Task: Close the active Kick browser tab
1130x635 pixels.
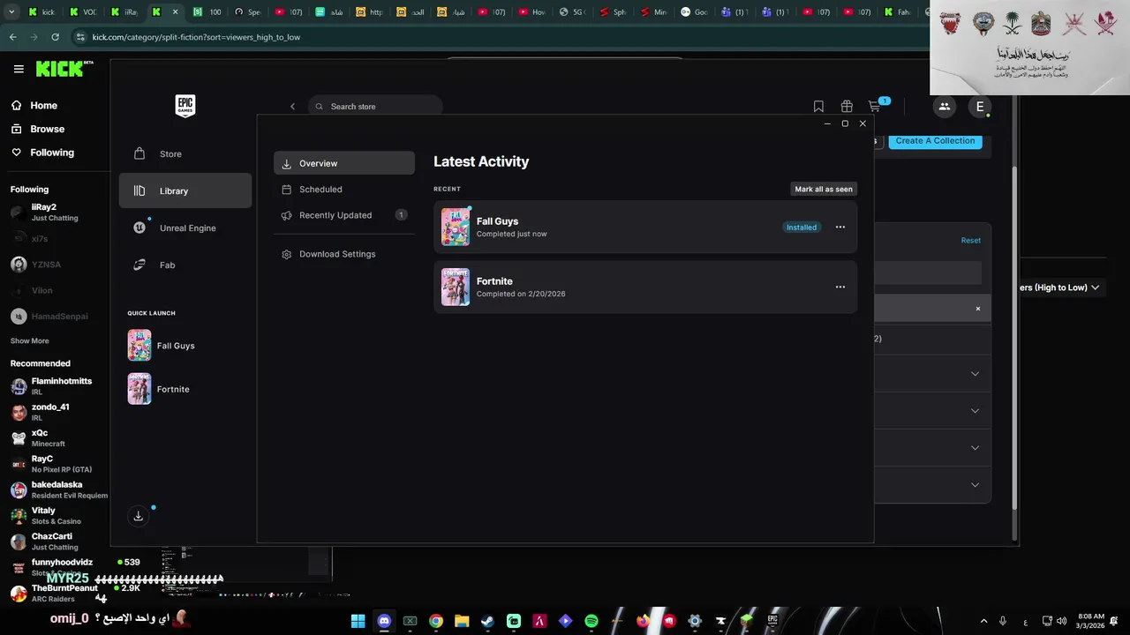Action: point(175,12)
